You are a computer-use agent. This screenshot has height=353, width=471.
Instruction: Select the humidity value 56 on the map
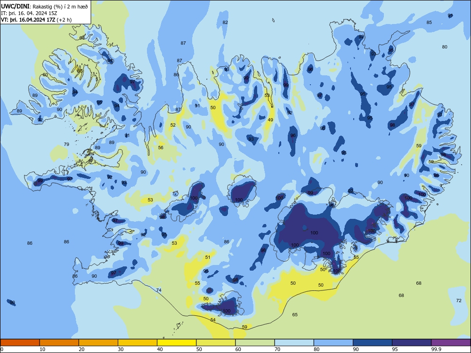coord(161,147)
